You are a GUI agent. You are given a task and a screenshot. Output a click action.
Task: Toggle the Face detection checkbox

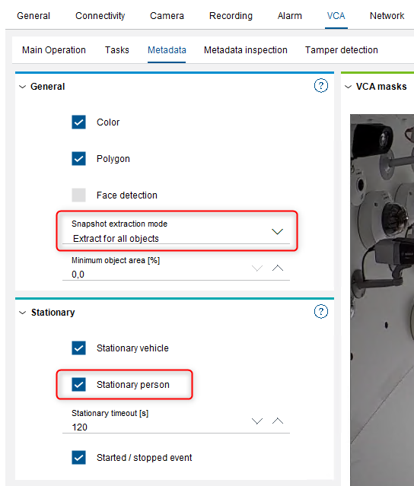click(x=79, y=195)
